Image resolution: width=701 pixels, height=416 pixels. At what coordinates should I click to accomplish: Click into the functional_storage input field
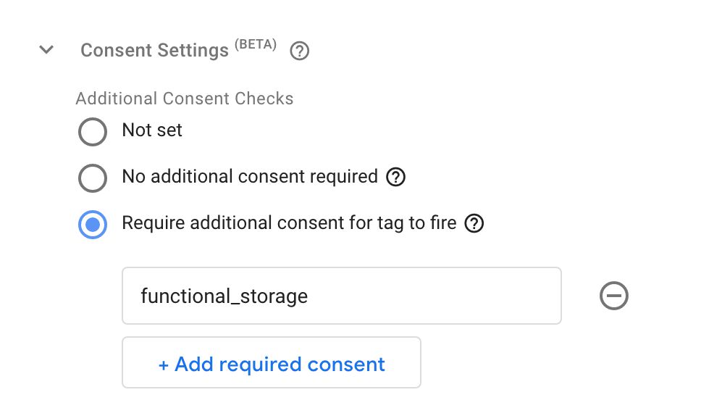tap(342, 296)
